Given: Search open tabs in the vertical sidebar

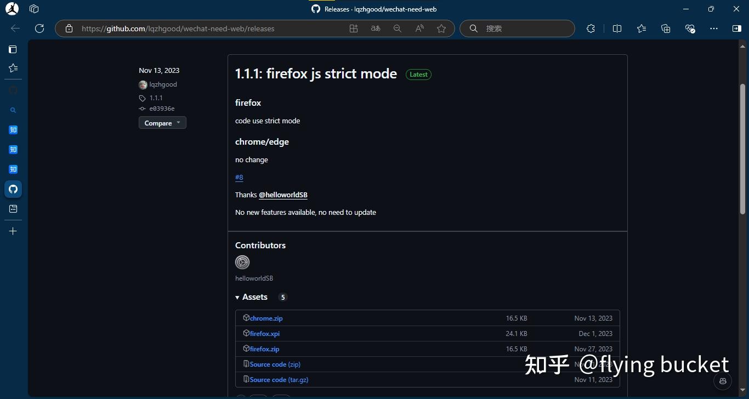Looking at the screenshot, I should tap(13, 110).
